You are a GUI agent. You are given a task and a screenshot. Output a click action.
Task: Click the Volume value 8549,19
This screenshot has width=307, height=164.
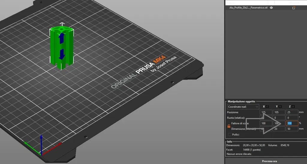pos(285,145)
